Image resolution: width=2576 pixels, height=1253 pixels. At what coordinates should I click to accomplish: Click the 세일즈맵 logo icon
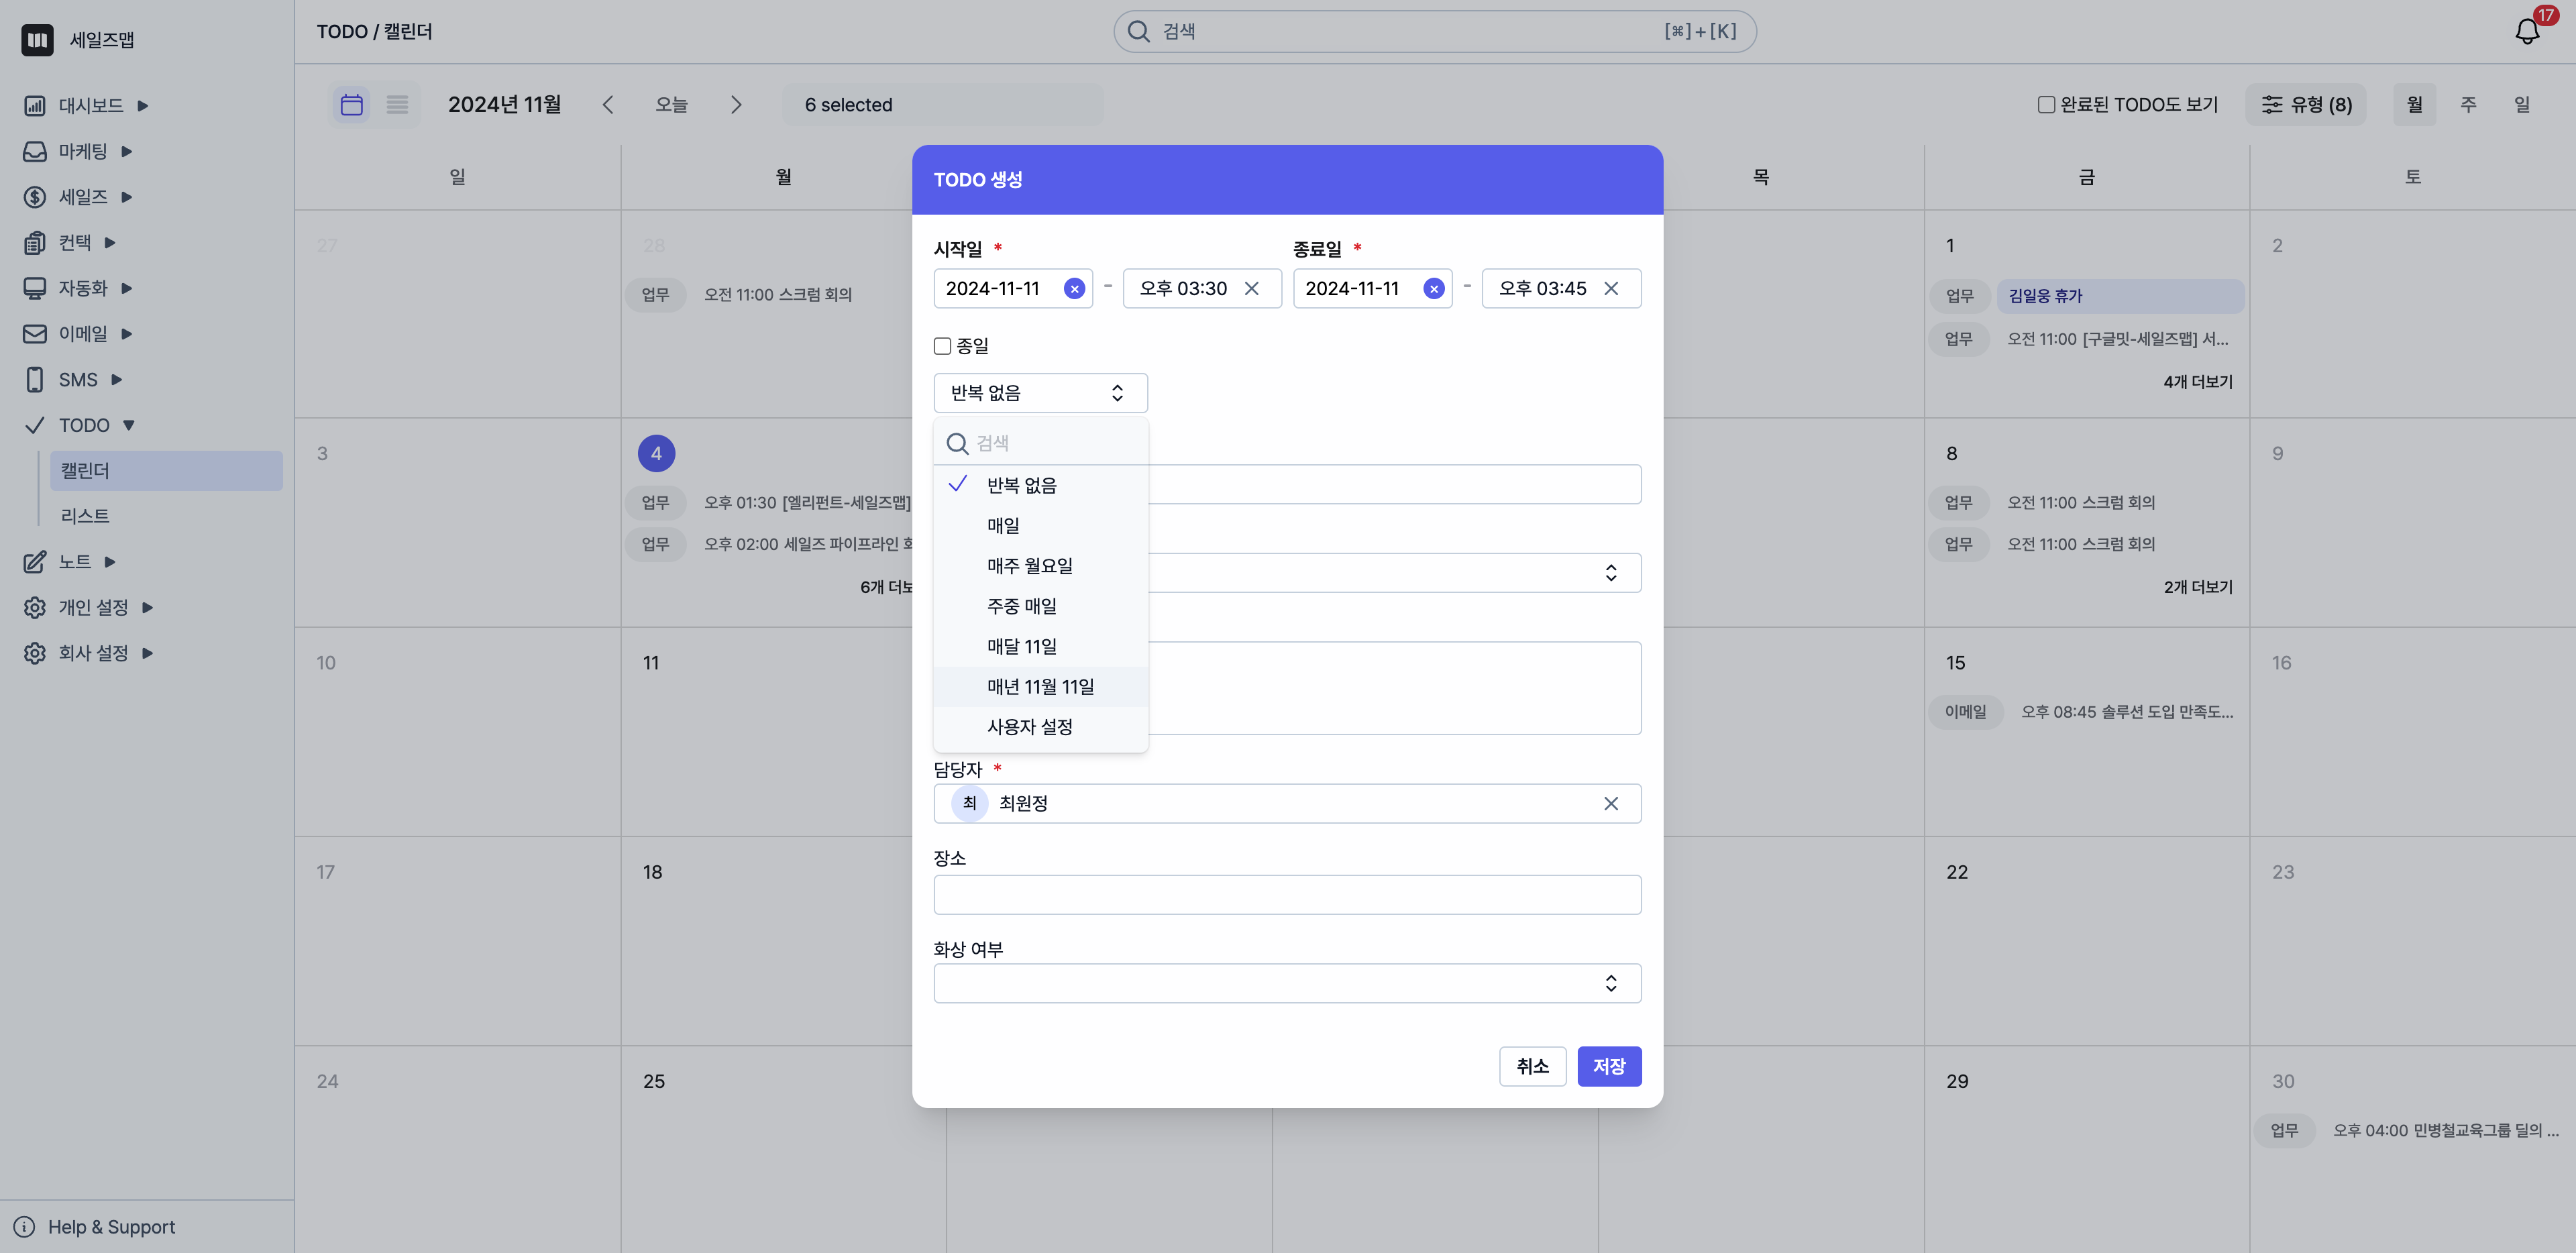37,40
